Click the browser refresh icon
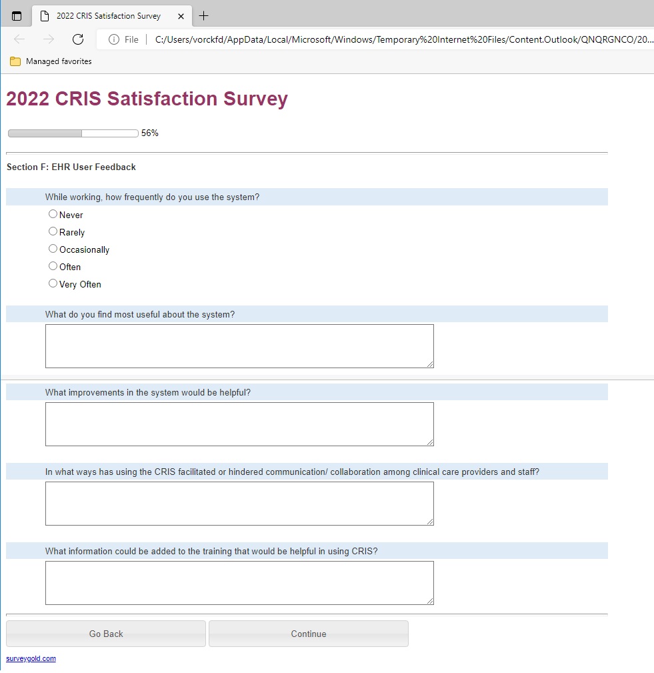The width and height of the screenshot is (654, 673). (x=78, y=39)
